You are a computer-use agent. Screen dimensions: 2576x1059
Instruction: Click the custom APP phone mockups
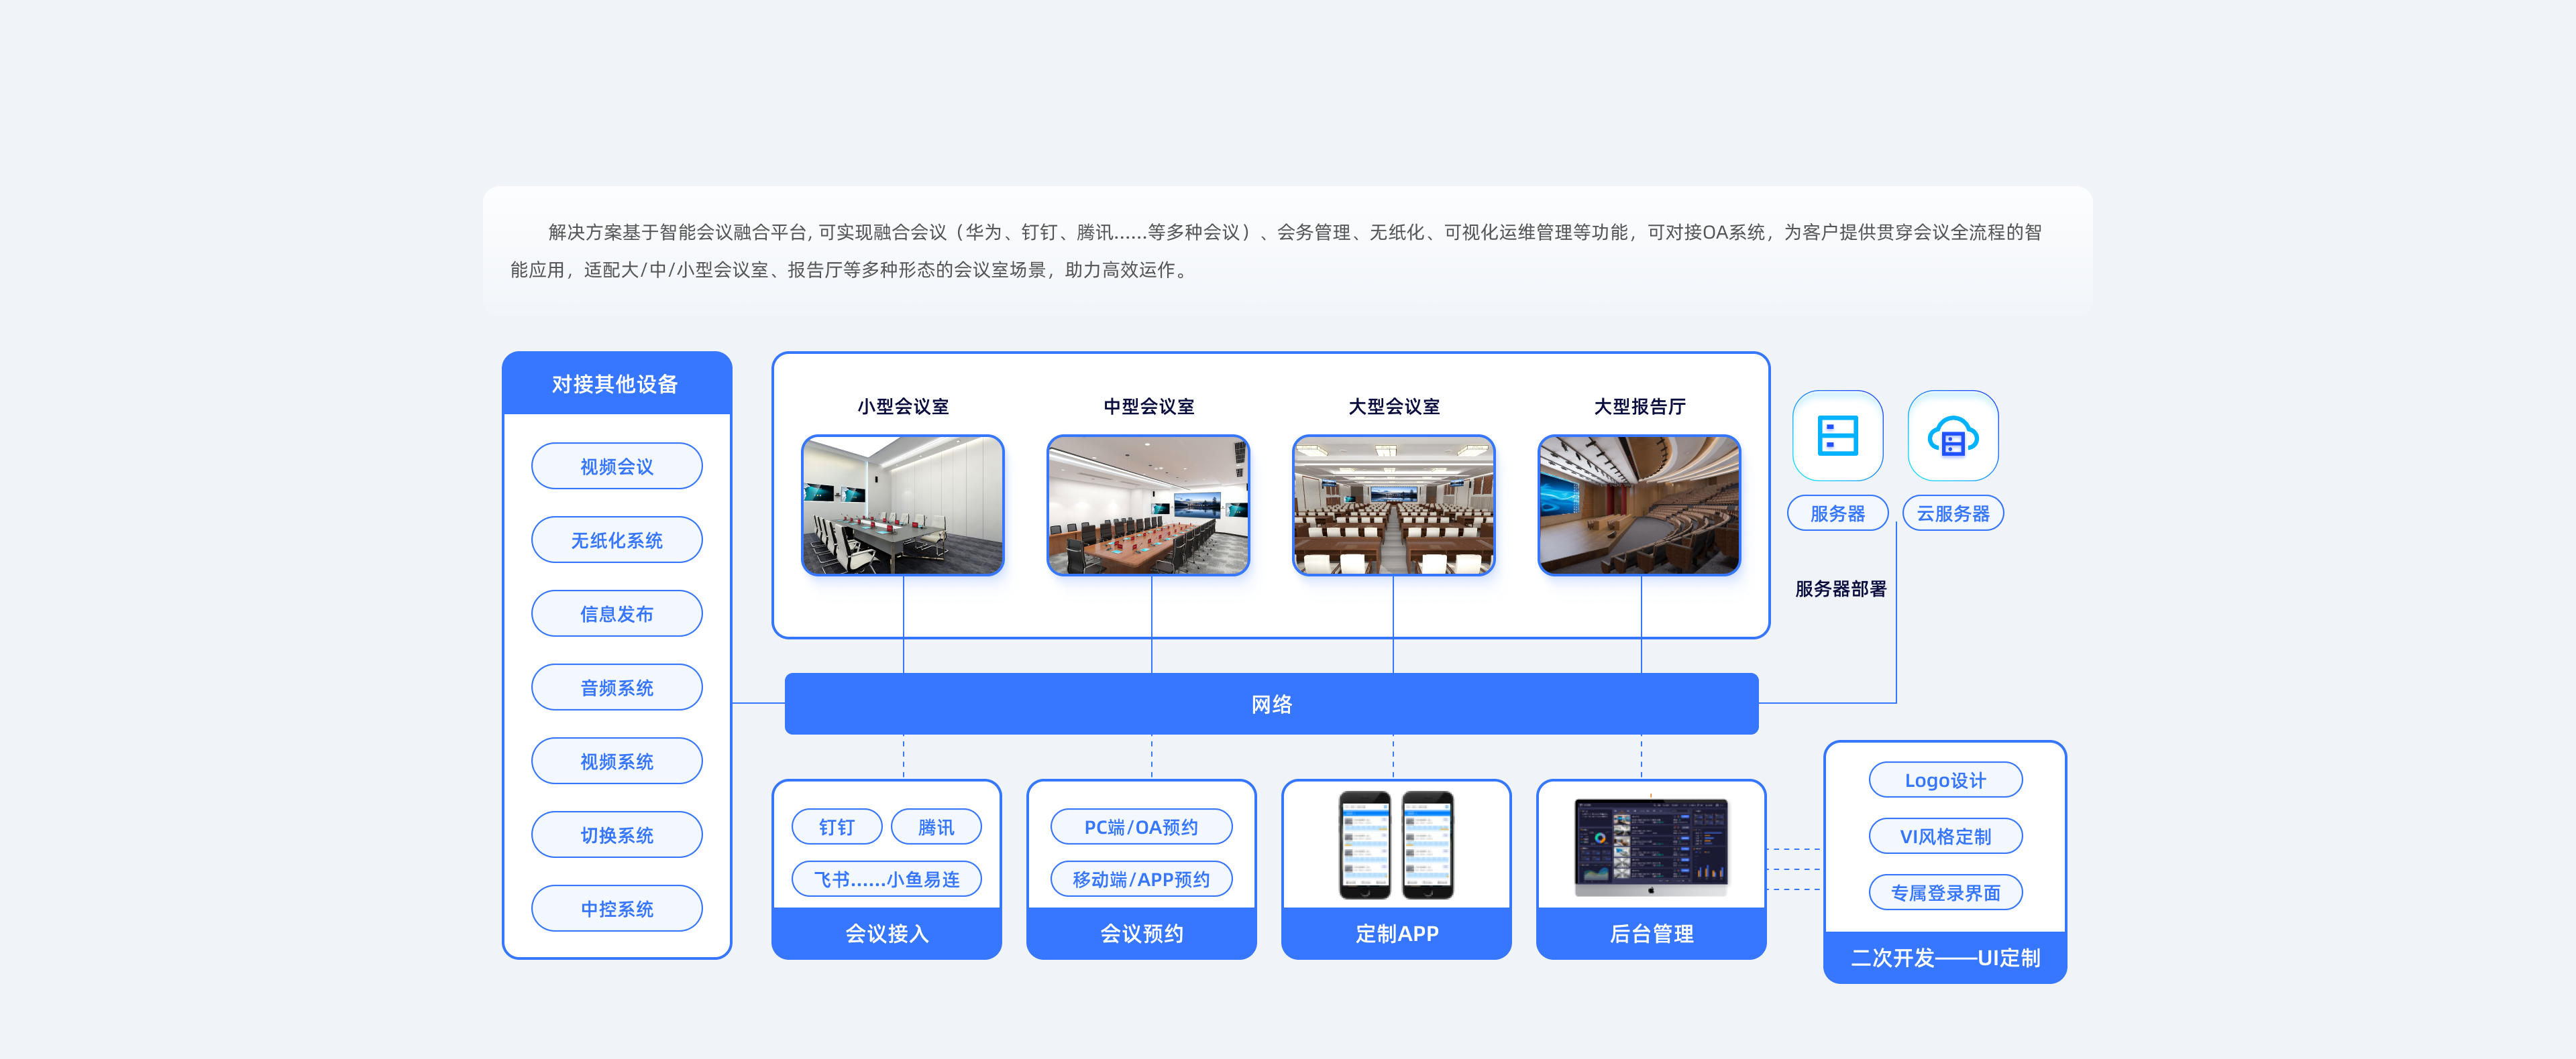[1396, 845]
